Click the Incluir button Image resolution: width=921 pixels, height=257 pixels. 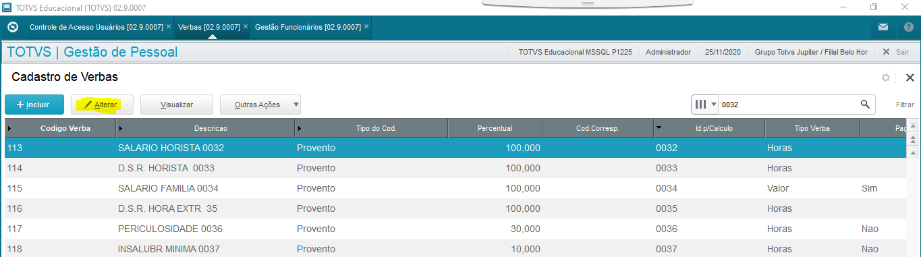[x=34, y=105]
